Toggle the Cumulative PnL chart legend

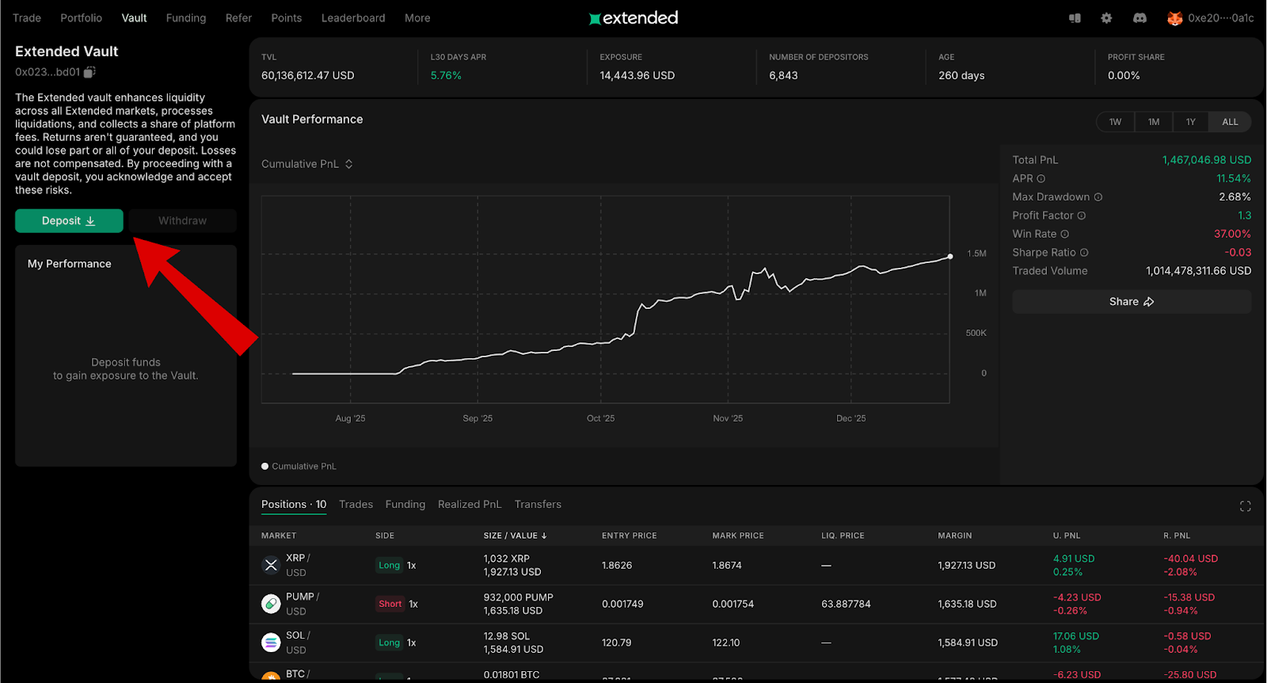coord(299,467)
